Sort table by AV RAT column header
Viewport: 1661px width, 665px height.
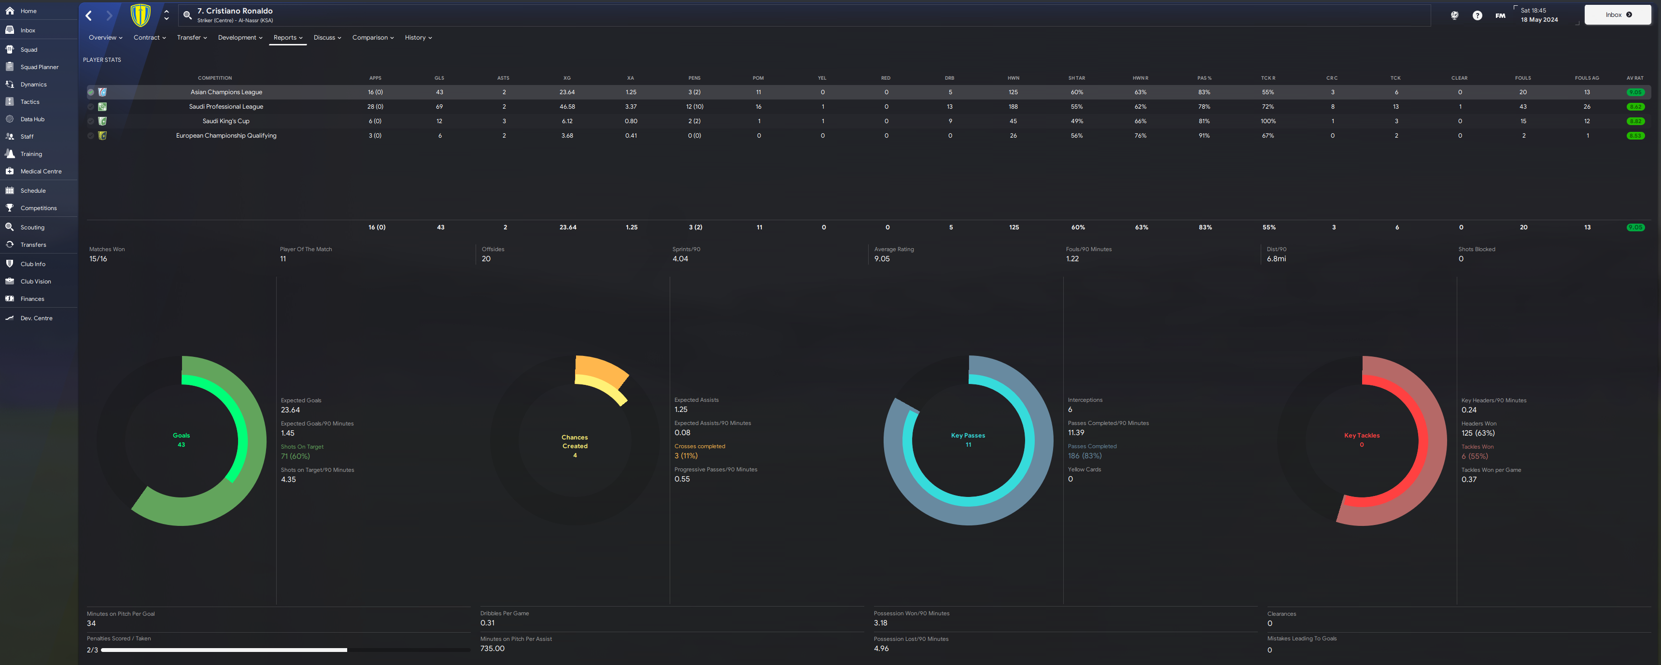click(1634, 78)
